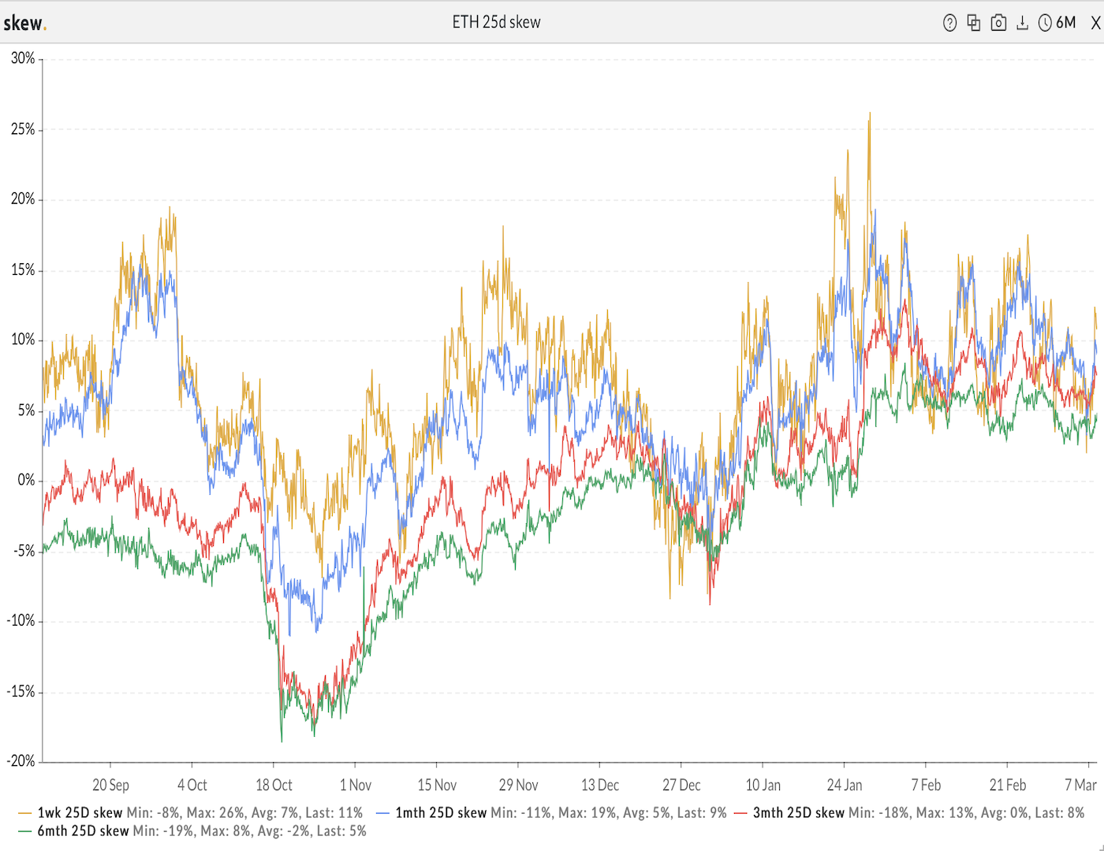
Task: Click the green 6mth legend line swatch
Action: (24, 831)
